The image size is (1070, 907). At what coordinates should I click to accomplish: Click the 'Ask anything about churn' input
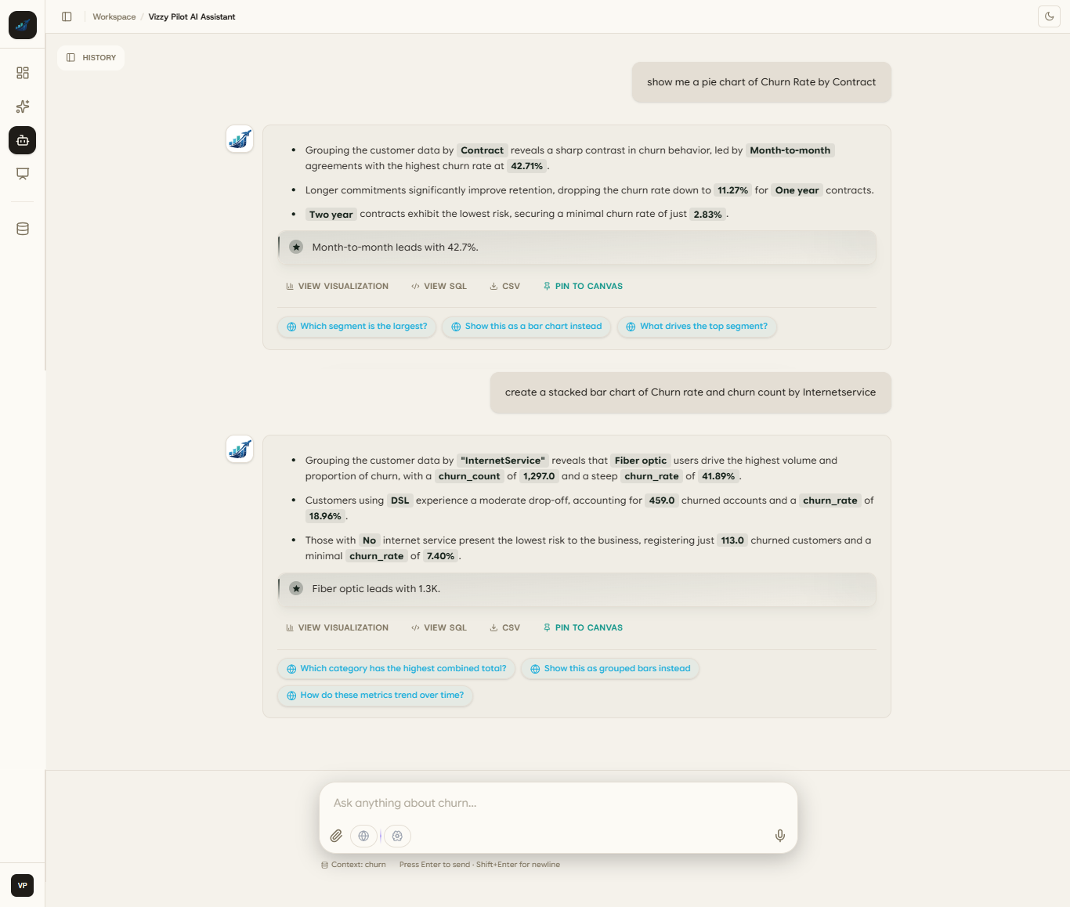558,803
